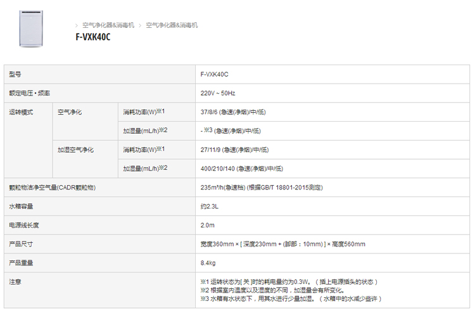
Task: Select the 400/210/140 humidification value
Action: [242, 169]
